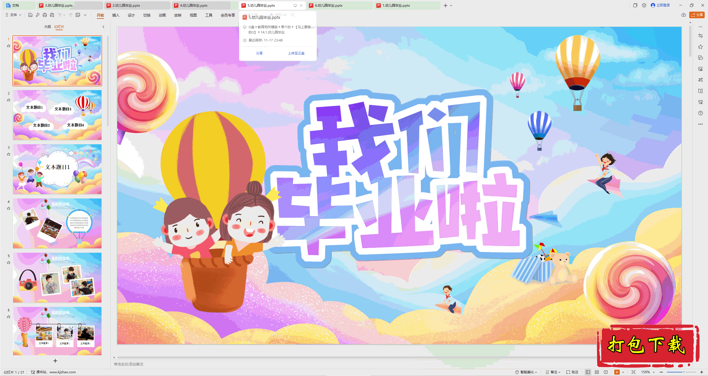The width and height of the screenshot is (708, 376).
Task: Click 分享 in the file info popup
Action: tap(259, 53)
